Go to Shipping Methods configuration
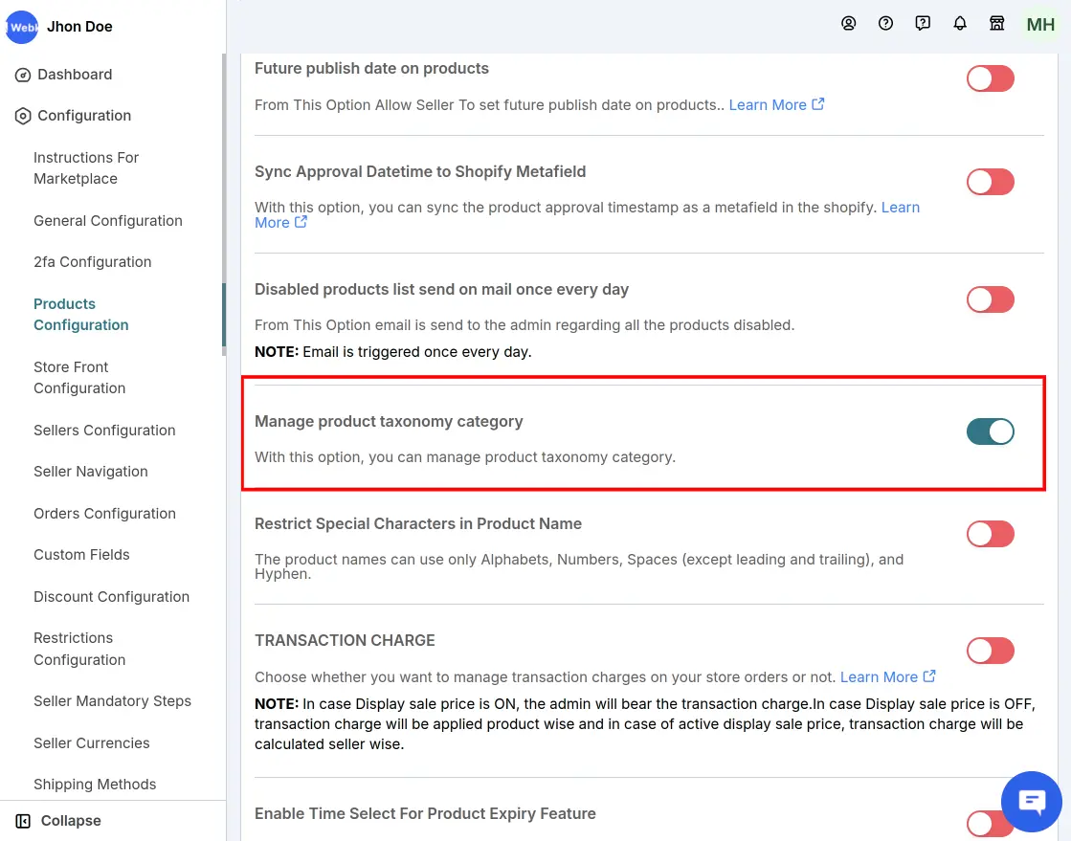Screen dimensions: 1071x841 click(95, 784)
